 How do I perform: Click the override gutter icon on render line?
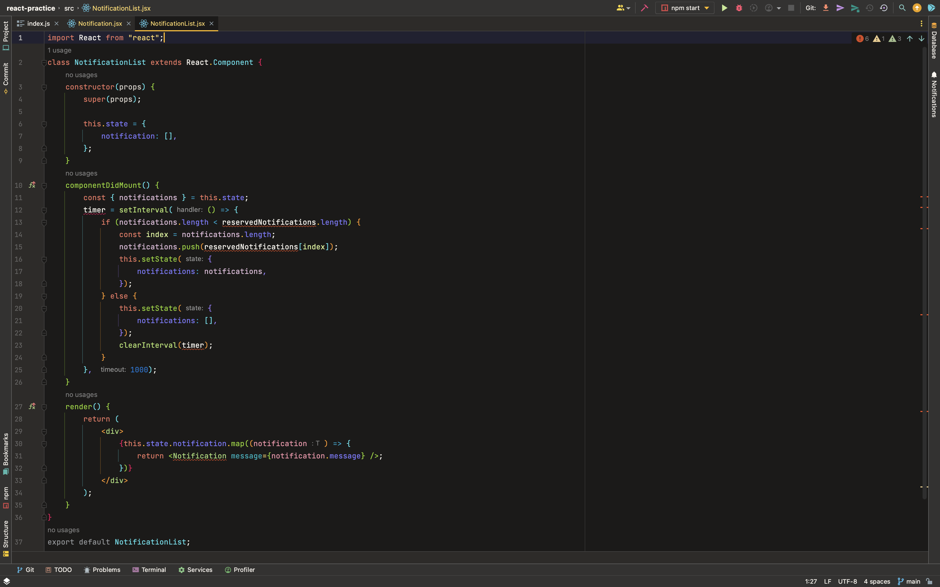(32, 406)
